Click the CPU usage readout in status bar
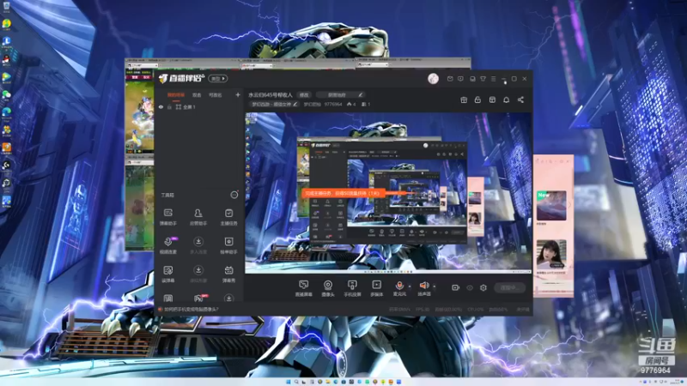The image size is (687, 386). (x=476, y=310)
